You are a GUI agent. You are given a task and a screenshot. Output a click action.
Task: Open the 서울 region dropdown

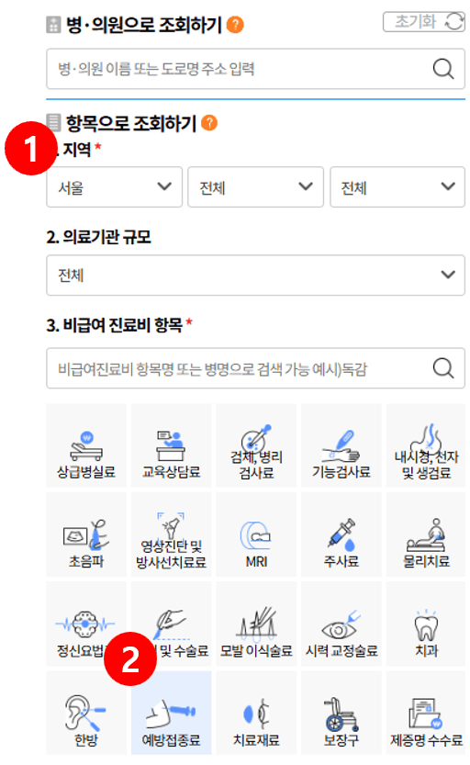[x=115, y=186]
